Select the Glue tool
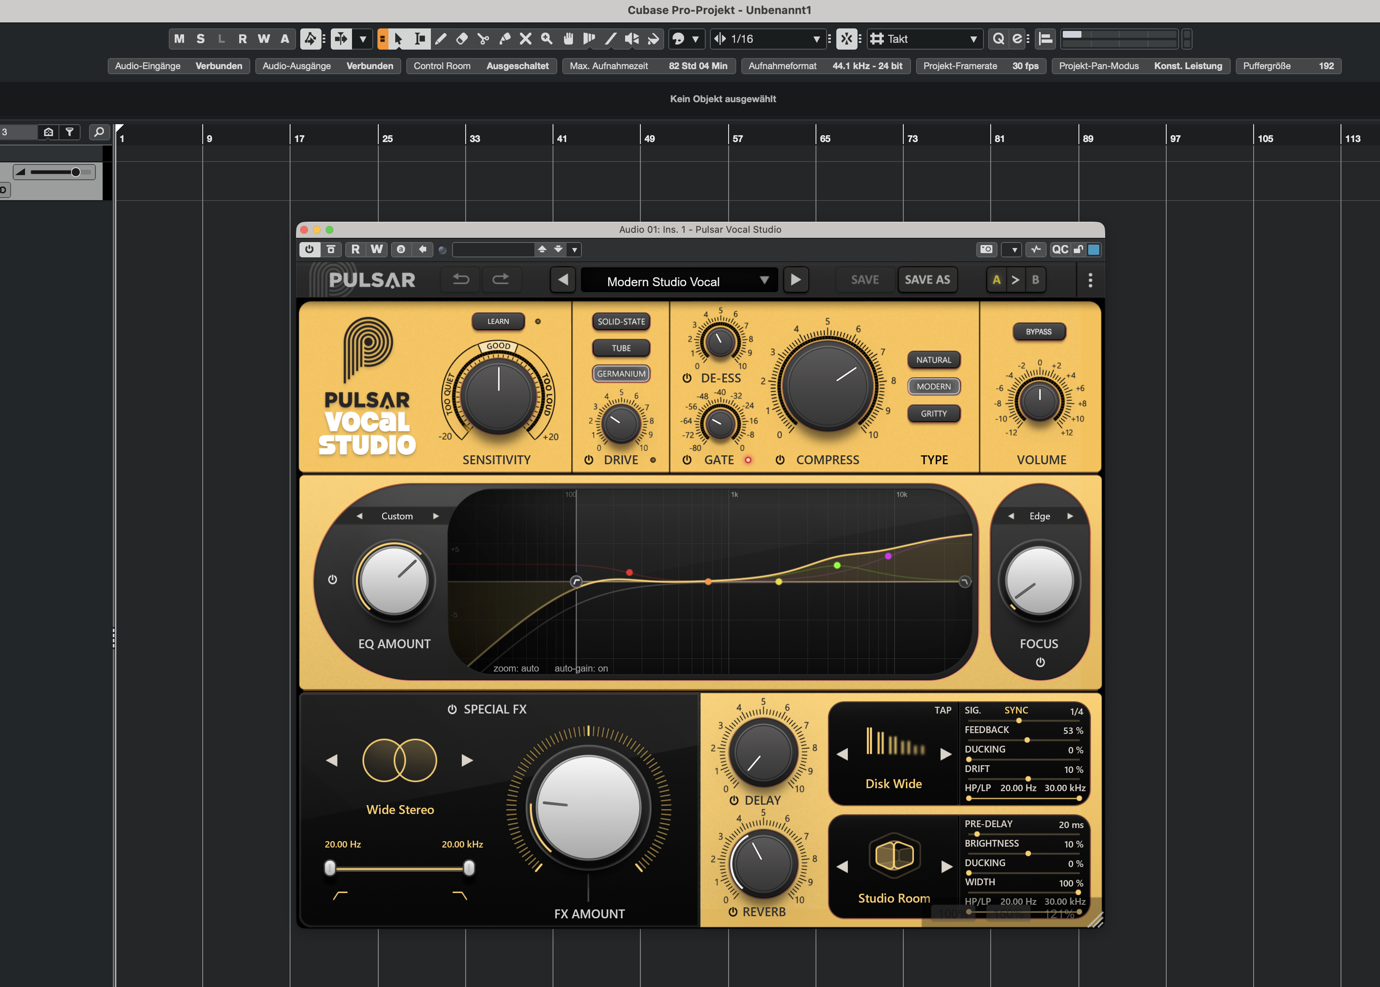 pos(505,39)
